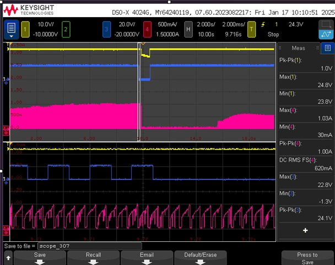Add a measurement with plus button
The width and height of the screenshot is (335, 265).
coord(305,230)
